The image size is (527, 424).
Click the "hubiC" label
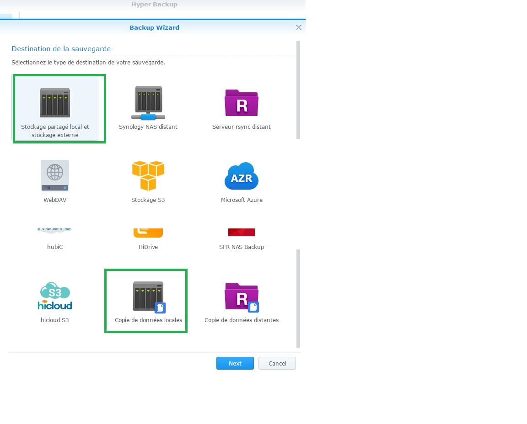[x=55, y=247]
